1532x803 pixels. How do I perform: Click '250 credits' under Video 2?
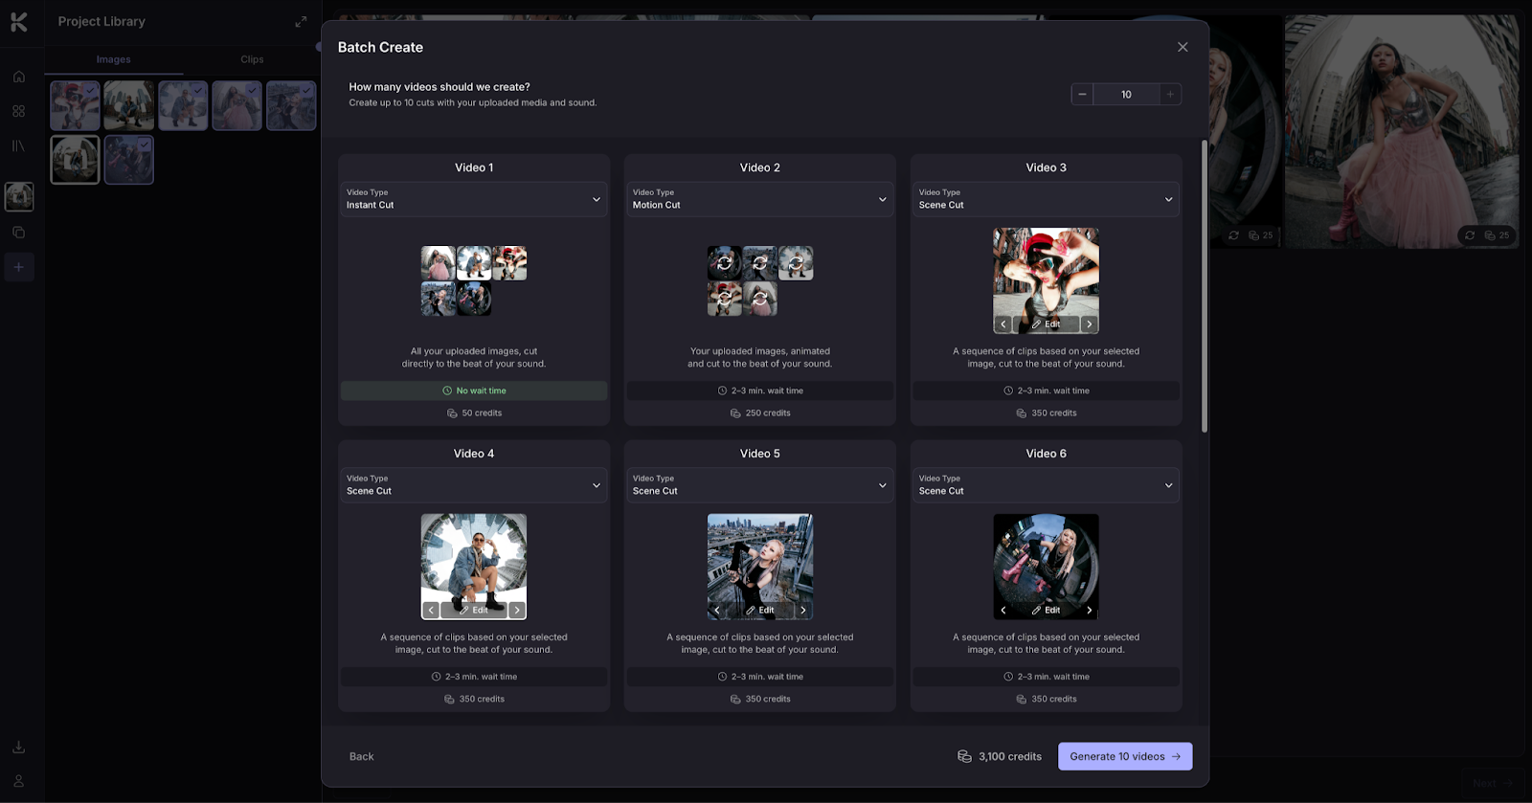click(760, 413)
